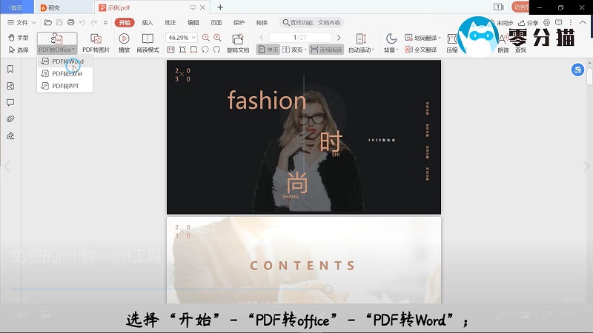593x333 pixels.
Task: Click the settings gear icon in ribbon
Action: point(546,23)
